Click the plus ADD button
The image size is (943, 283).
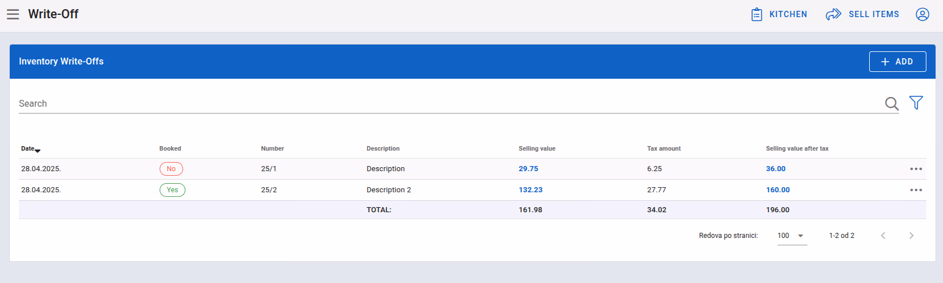pos(897,62)
